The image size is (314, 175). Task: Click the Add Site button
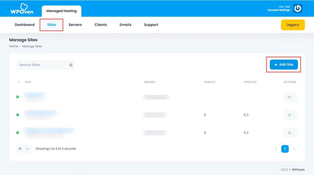(x=284, y=65)
